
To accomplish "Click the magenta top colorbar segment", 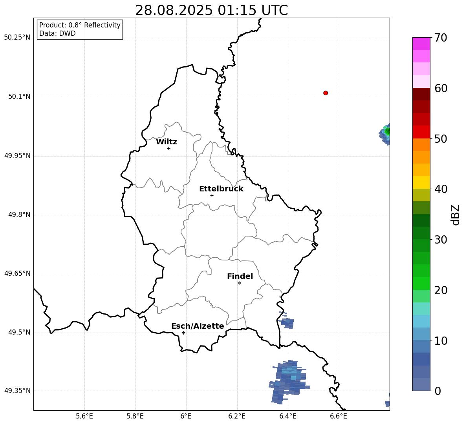I will [x=421, y=44].
